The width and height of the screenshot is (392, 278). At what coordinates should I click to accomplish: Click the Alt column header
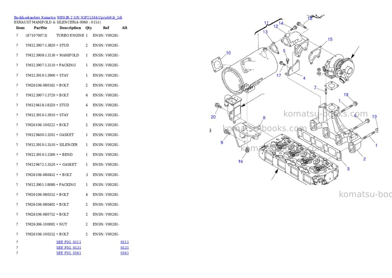pos(124,28)
